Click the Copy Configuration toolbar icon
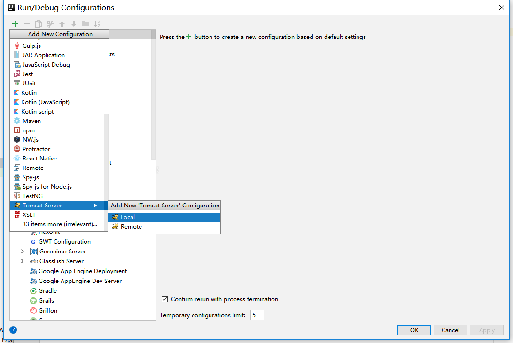Image resolution: width=513 pixels, height=343 pixels. (x=39, y=24)
